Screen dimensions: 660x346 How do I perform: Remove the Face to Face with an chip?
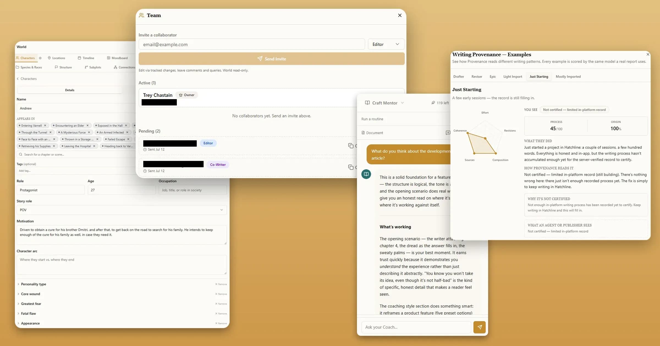tap(54, 139)
